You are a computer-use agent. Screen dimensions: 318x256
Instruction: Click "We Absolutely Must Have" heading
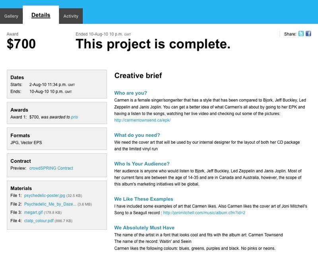[x=144, y=228]
